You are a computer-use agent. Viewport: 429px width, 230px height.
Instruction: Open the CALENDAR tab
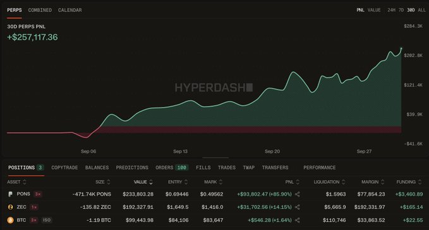click(69, 10)
